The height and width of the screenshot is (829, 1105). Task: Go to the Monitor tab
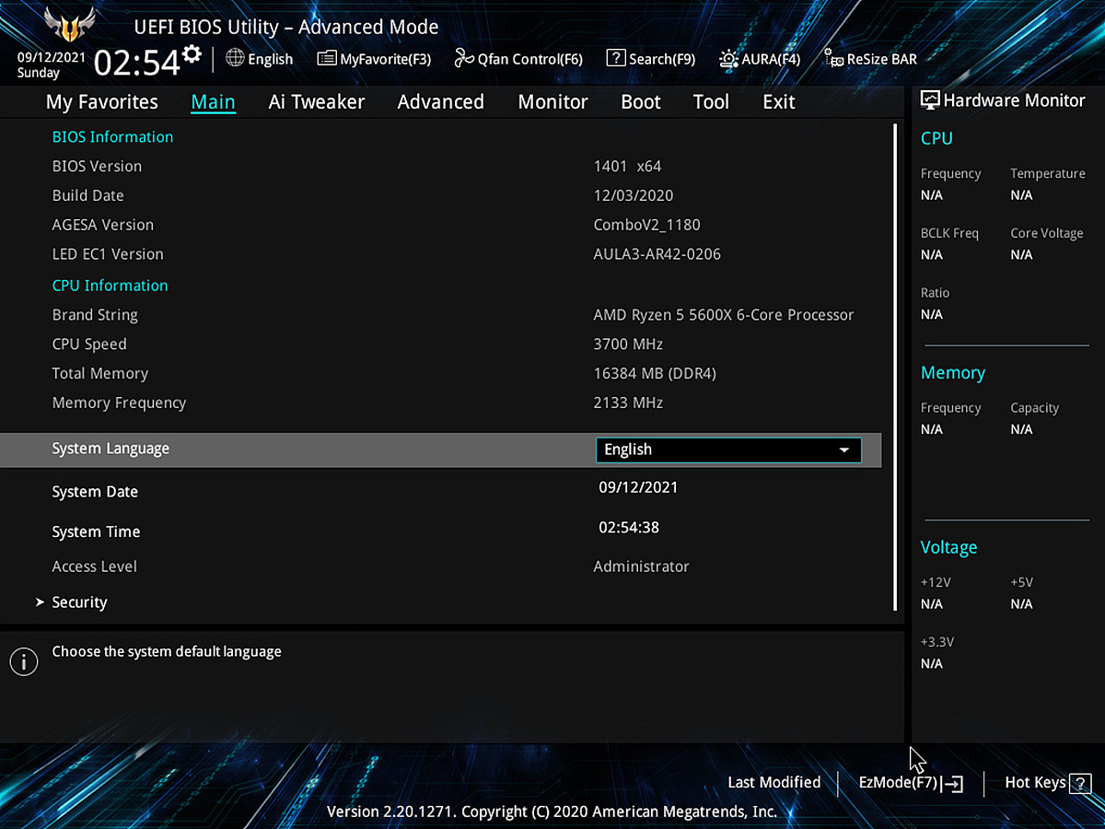552,102
